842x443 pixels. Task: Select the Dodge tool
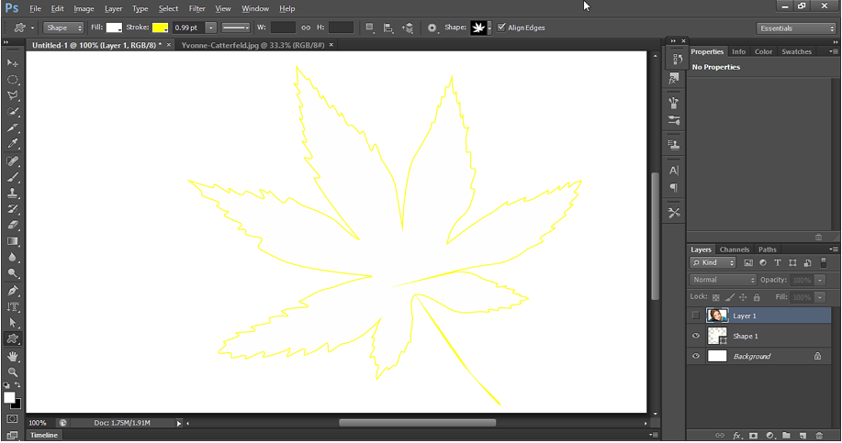tap(12, 273)
